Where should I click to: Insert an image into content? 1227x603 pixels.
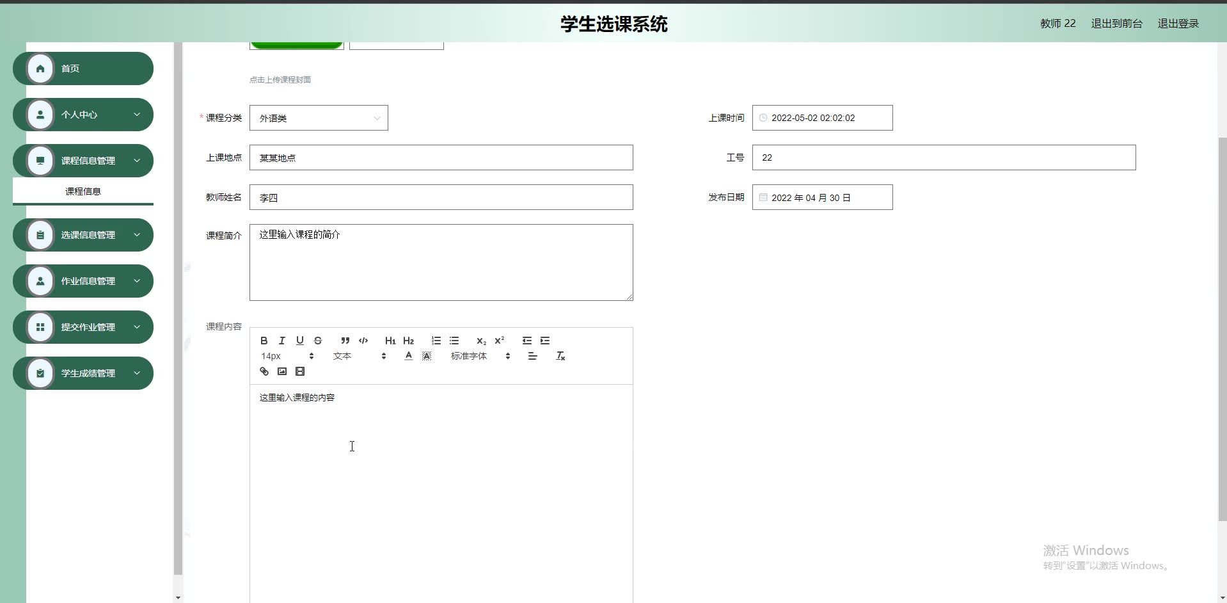281,371
